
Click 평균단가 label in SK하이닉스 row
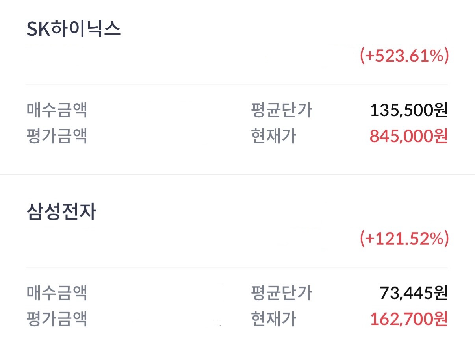(281, 110)
